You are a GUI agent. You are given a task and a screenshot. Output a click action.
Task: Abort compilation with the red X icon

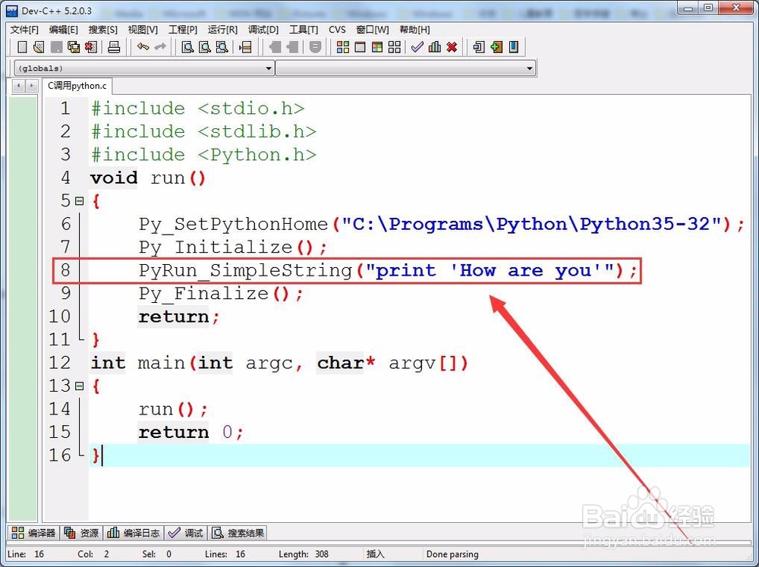coord(451,47)
